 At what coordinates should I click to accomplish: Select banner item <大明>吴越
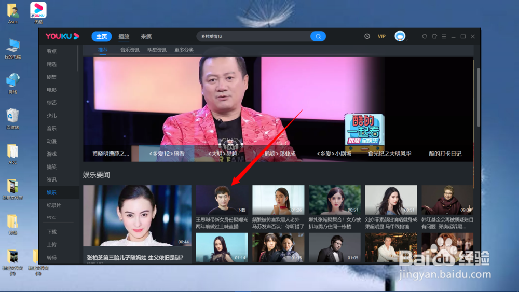tap(223, 154)
